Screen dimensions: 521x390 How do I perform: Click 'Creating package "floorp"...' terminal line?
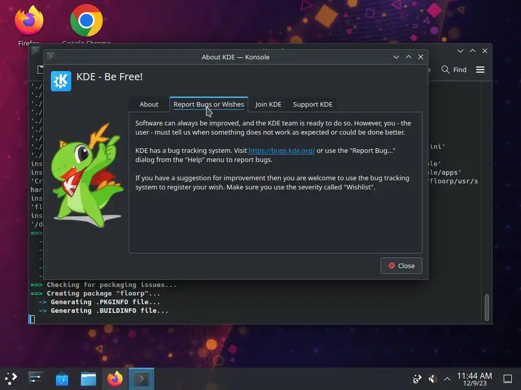point(103,293)
